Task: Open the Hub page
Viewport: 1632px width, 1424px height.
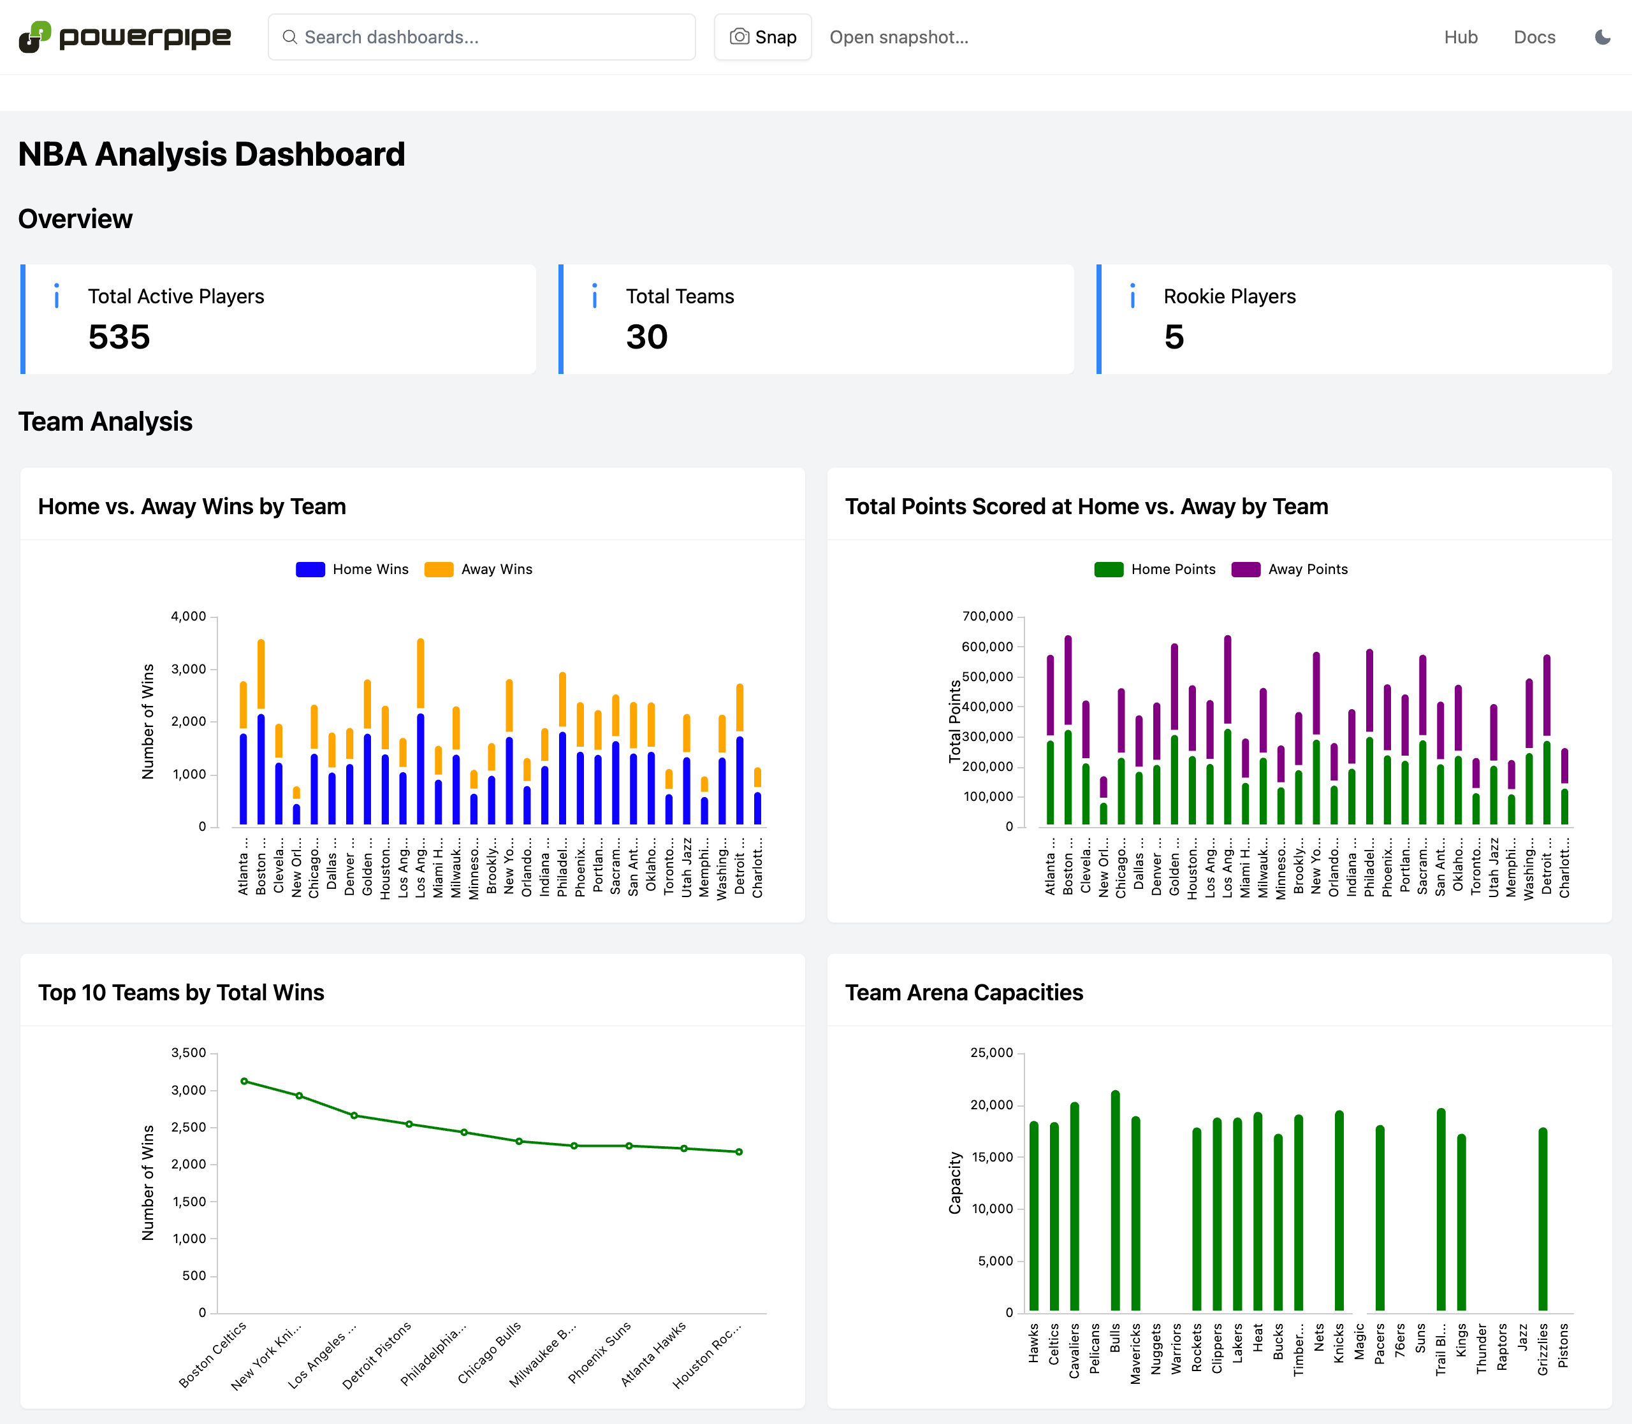Action: pyautogui.click(x=1461, y=38)
